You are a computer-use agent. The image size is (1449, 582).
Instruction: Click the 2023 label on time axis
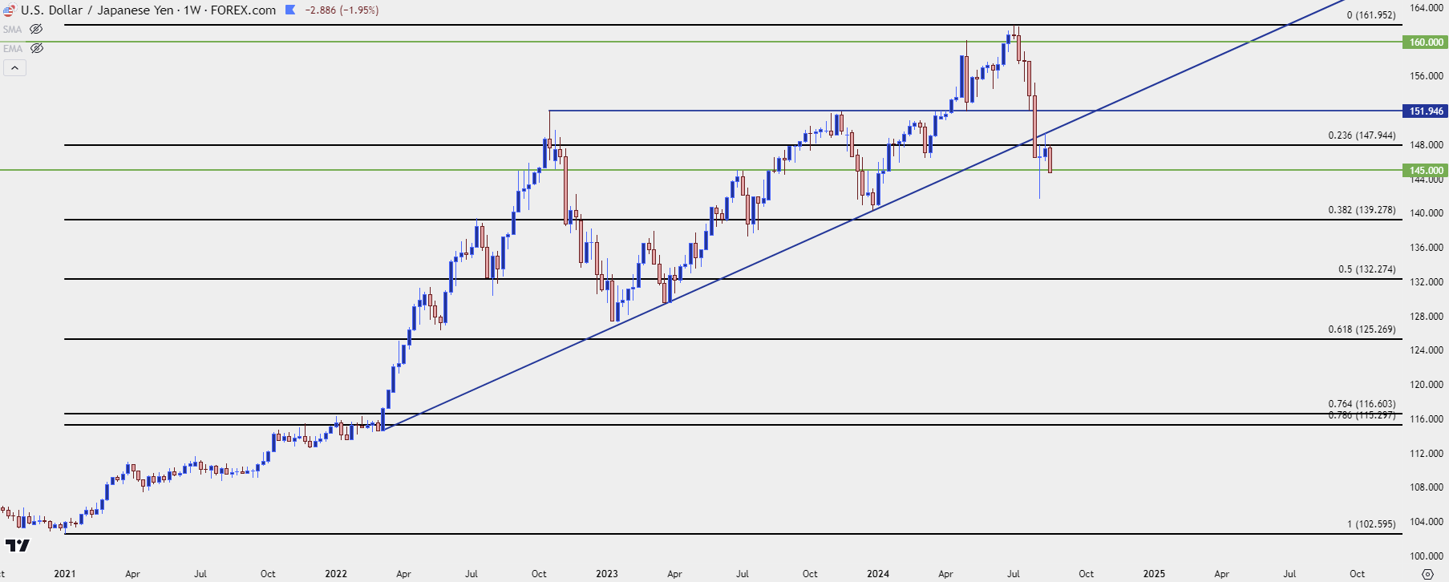[607, 574]
